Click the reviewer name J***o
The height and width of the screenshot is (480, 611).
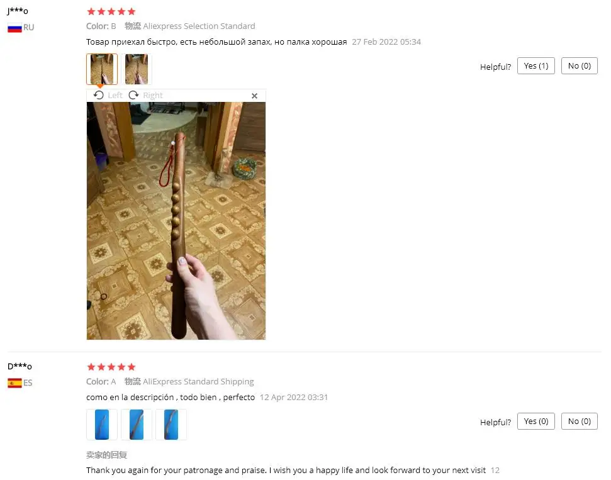(18, 11)
